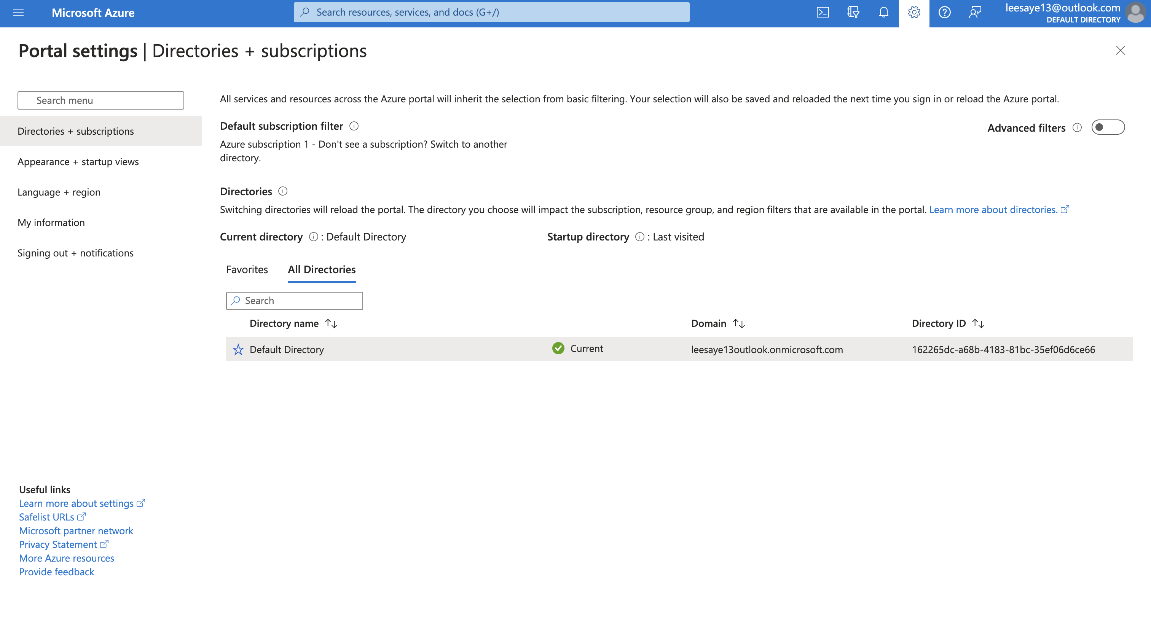Screen dimensions: 1151x624
Task: View Current directory info tooltip
Action: tap(312, 237)
